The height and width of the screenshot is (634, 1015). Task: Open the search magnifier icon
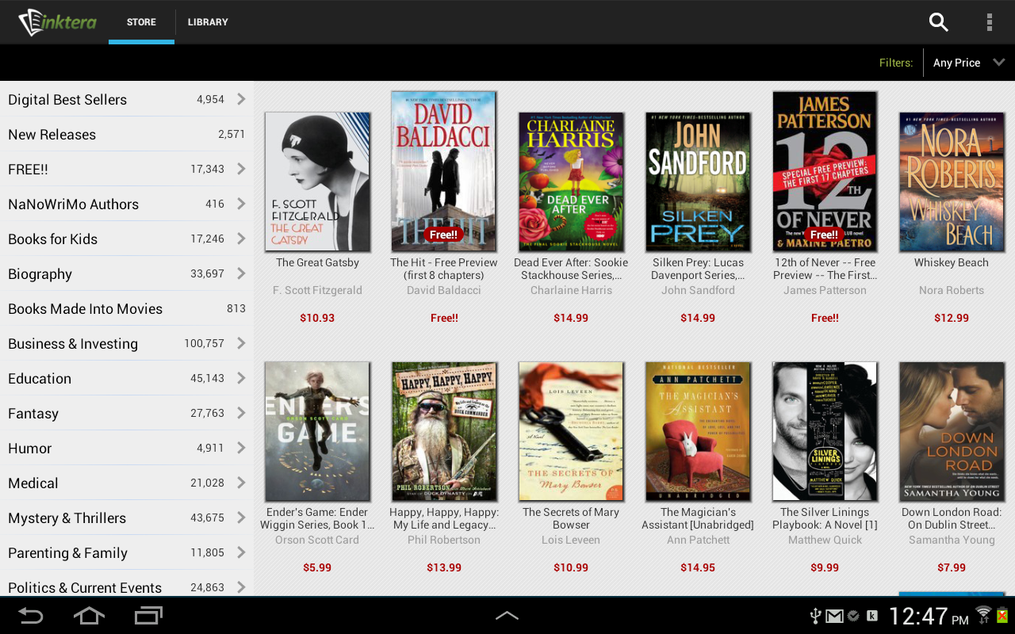938,22
